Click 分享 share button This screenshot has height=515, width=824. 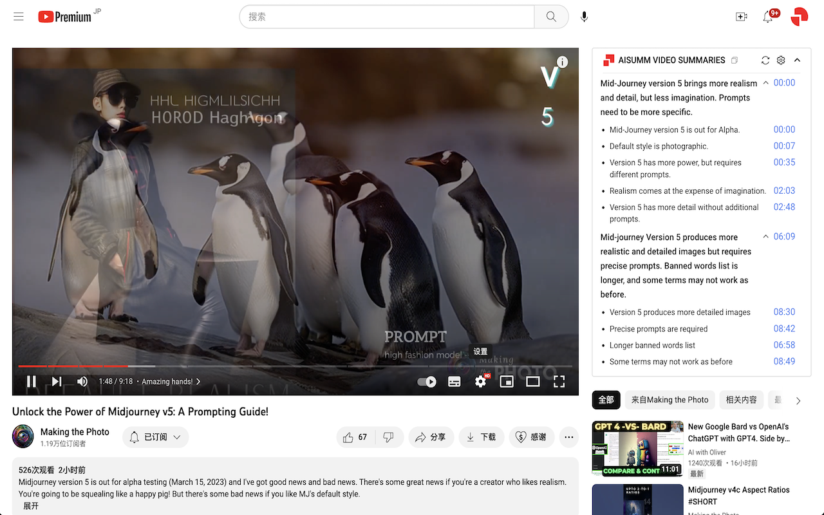431,437
